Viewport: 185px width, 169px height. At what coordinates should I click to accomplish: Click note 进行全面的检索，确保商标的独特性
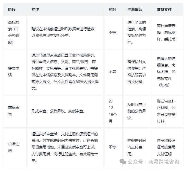[x=137, y=32]
